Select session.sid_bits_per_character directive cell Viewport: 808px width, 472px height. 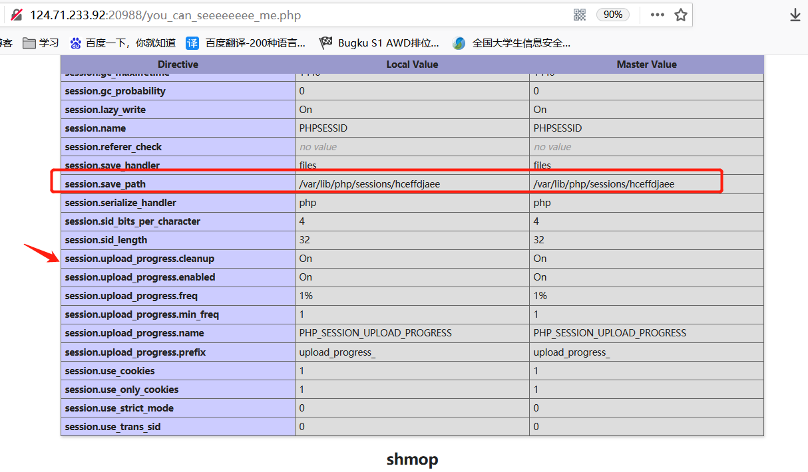tap(178, 221)
